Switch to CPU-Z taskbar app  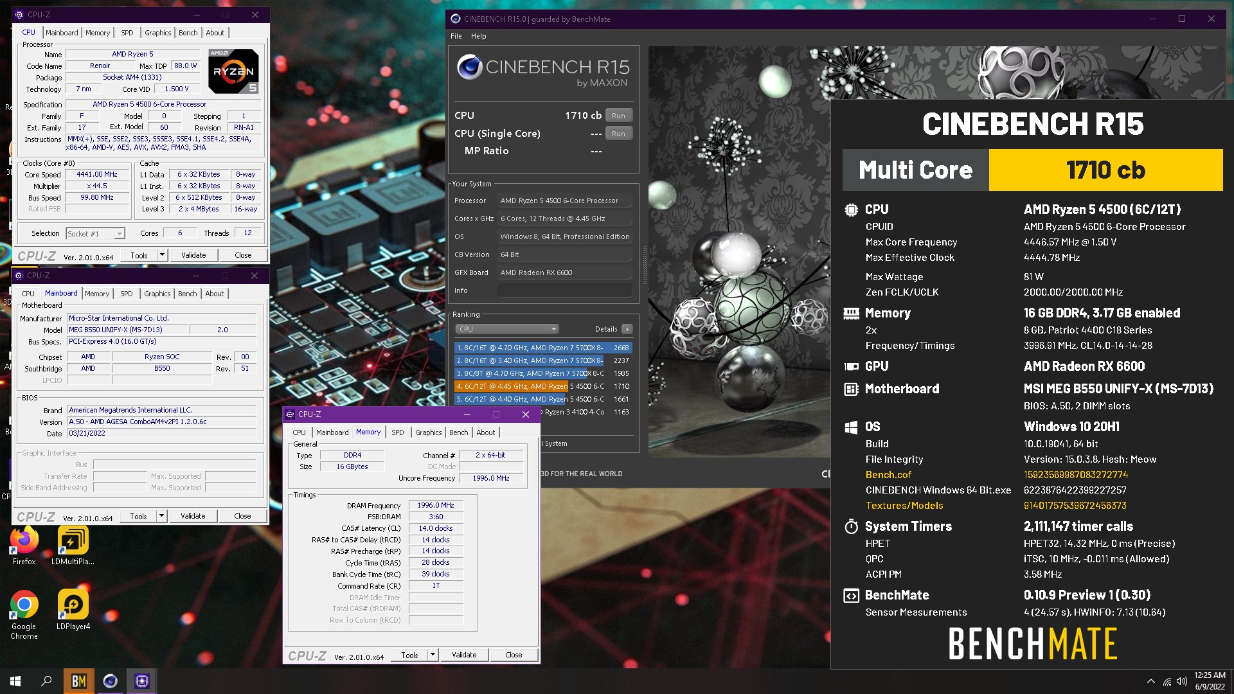pos(142,681)
